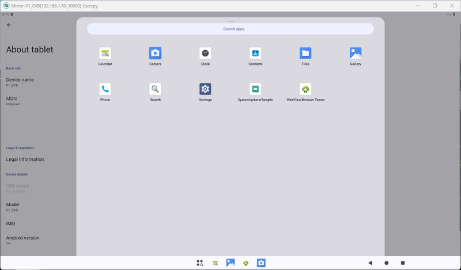Click the About tablet heading
The image size is (461, 270).
[30, 49]
